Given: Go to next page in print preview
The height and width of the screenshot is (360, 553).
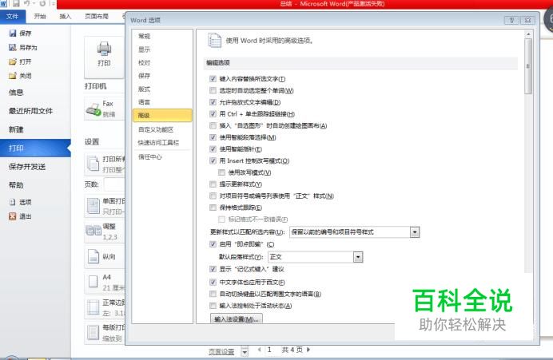Looking at the screenshot, I should 308,350.
